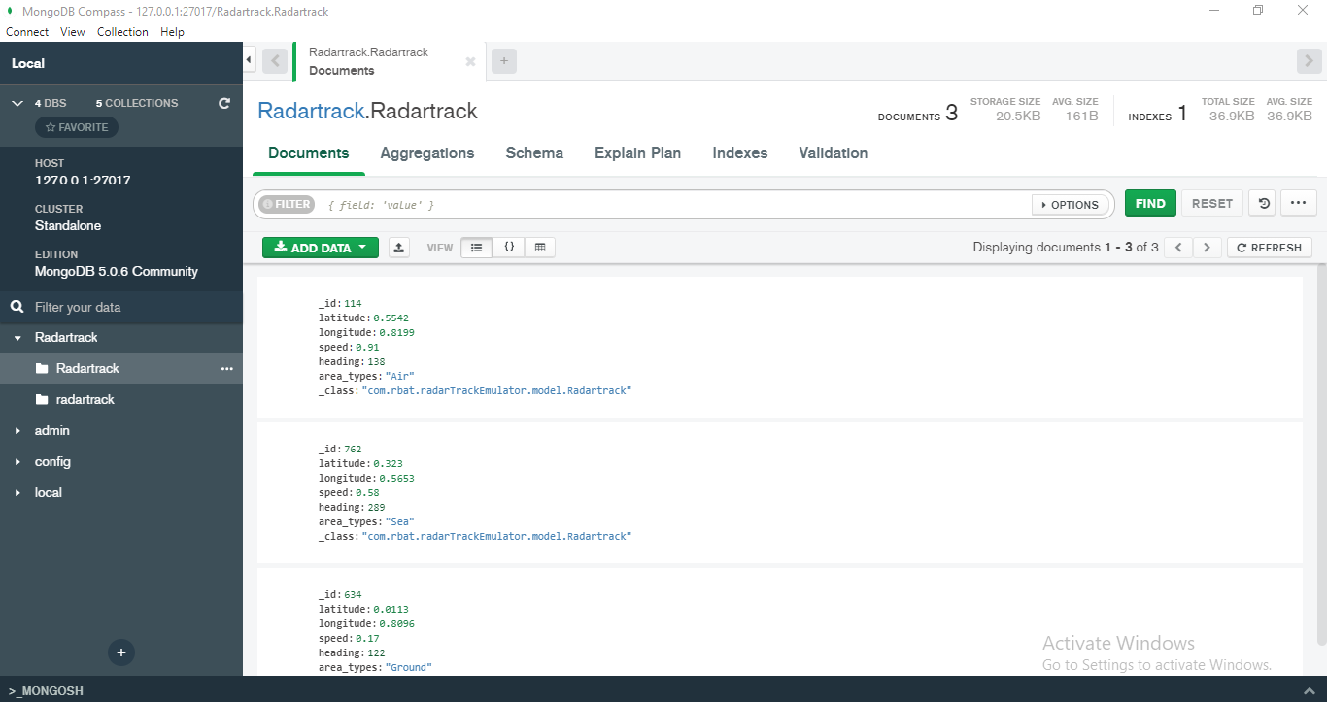Refresh databases icon in sidebar
Screen dimensions: 1327x702
point(224,103)
